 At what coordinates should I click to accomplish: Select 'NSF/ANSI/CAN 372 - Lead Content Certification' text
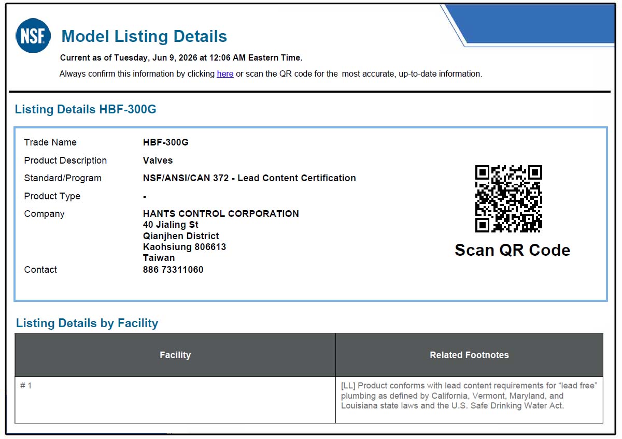(249, 178)
